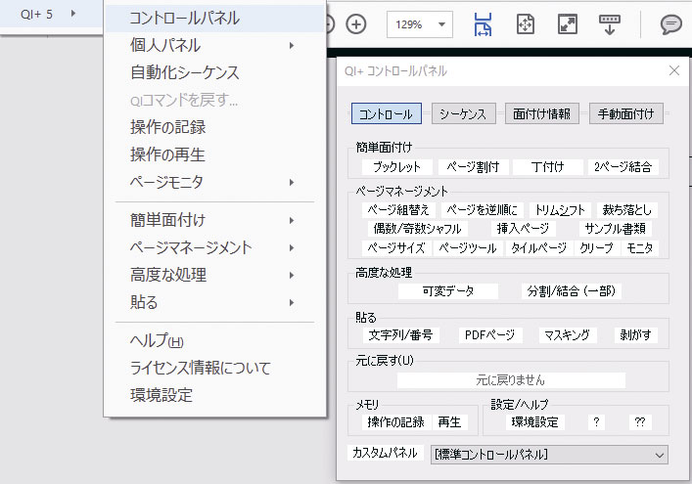The image size is (692, 484).
Task: Click 操作の記録 button in メモリ group
Action: 395,422
